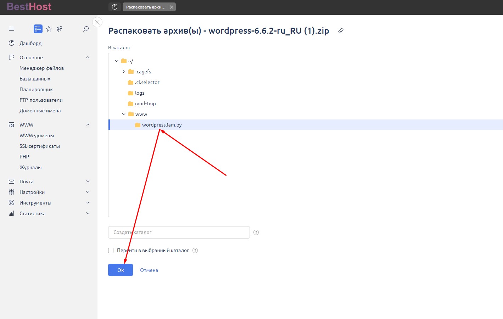Open favorites star icon in sidebar

point(49,29)
